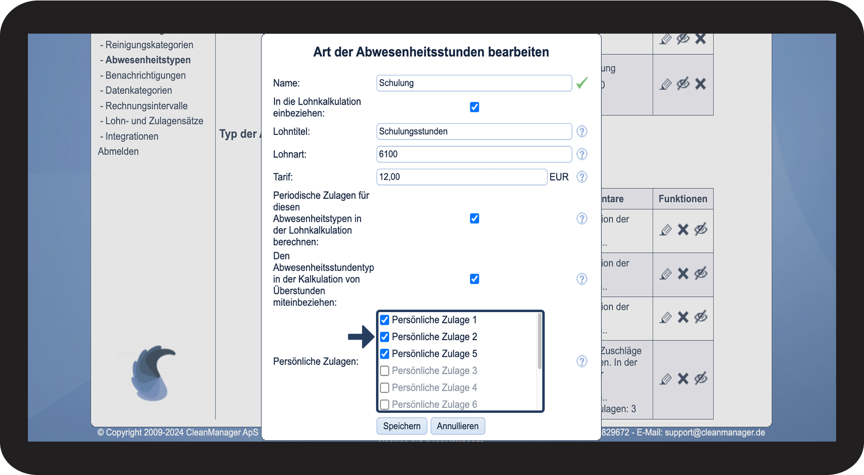Edit the upper table row ending in 'ung'
864x475 pixels.
click(x=665, y=85)
